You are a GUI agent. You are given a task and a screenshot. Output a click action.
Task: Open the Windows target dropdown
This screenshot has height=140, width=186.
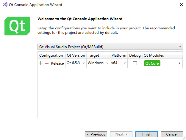(x=98, y=63)
